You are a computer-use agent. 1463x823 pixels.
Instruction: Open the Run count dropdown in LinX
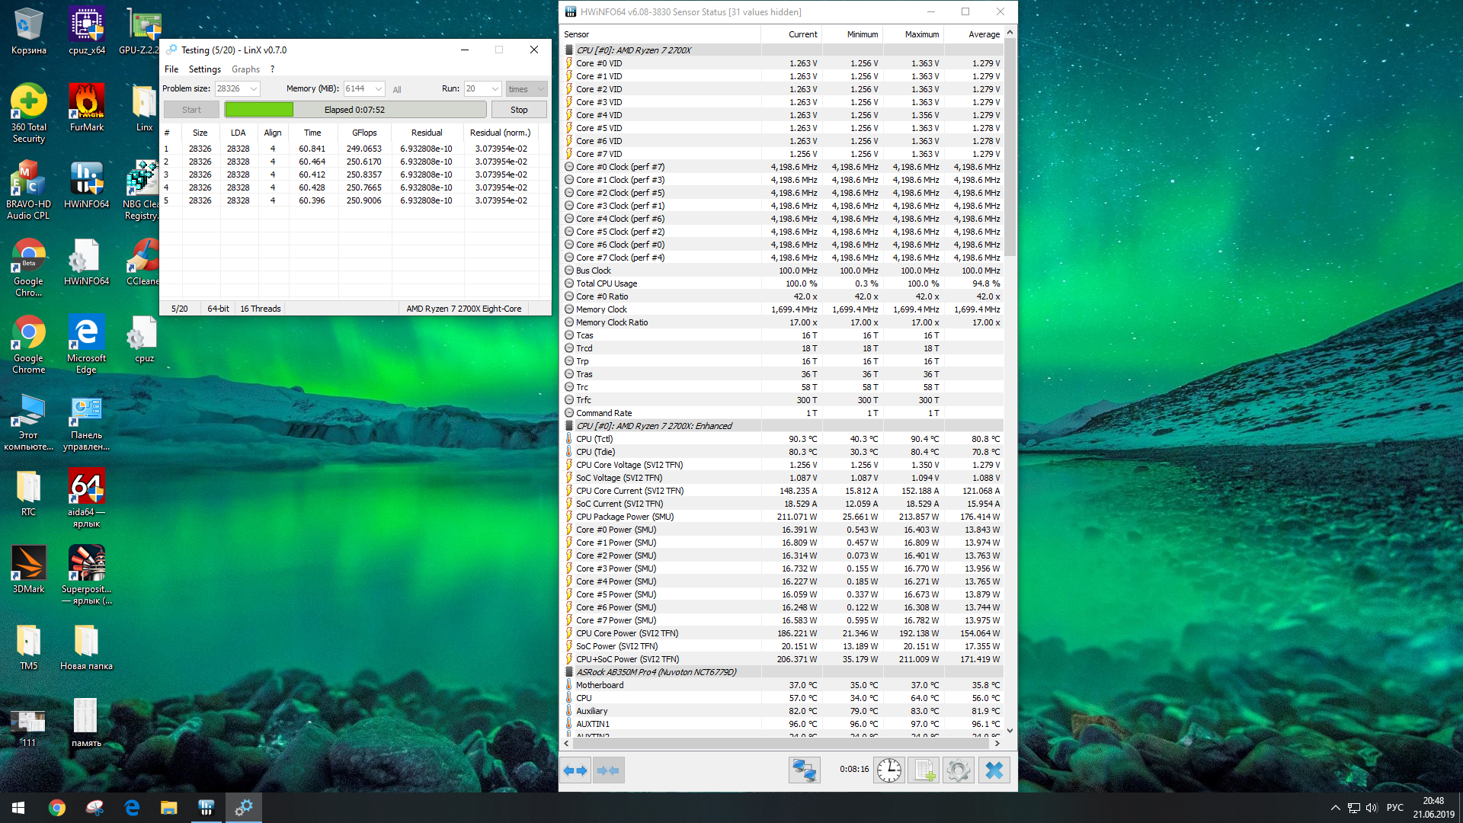point(495,88)
